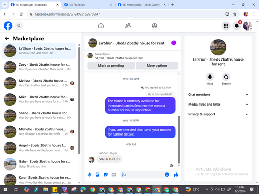
Task: Open the Angel conversation
Action: 39,148
